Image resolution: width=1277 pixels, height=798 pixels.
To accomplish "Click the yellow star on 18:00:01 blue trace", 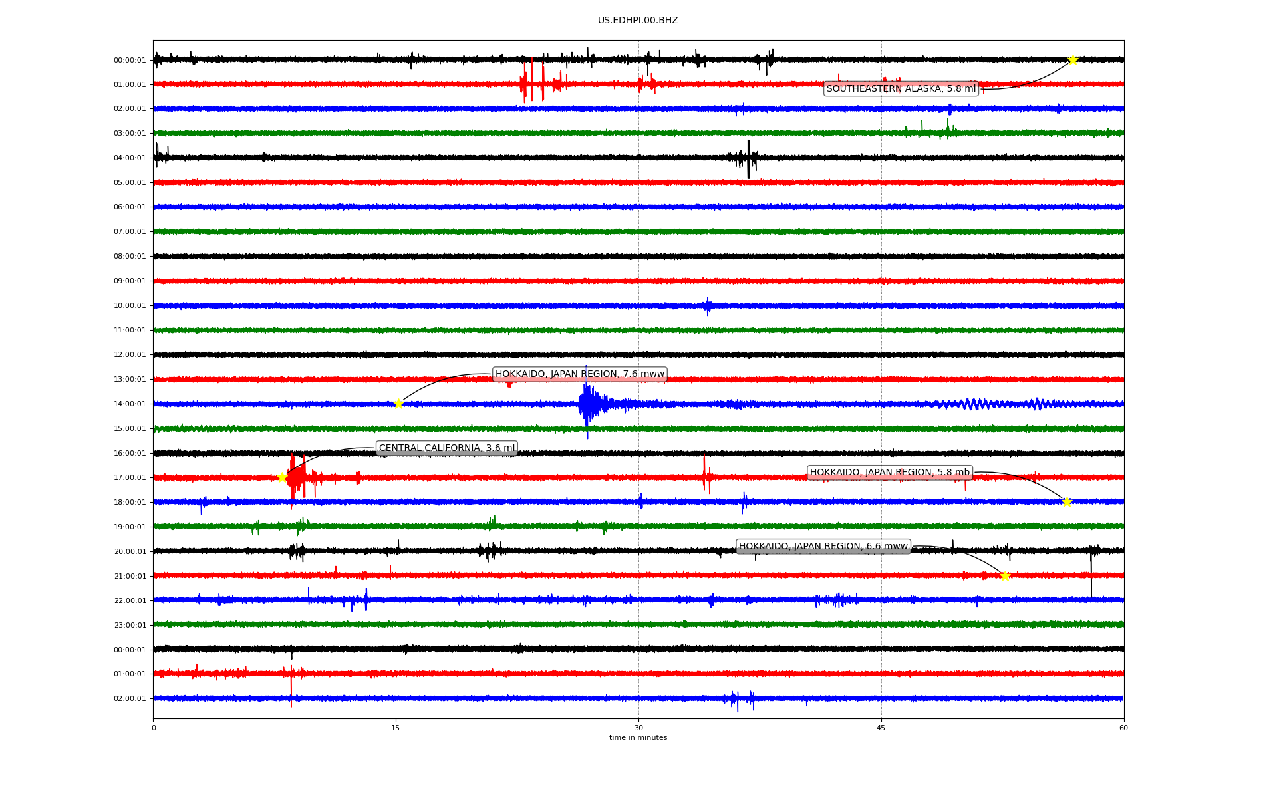I will coord(1067,502).
